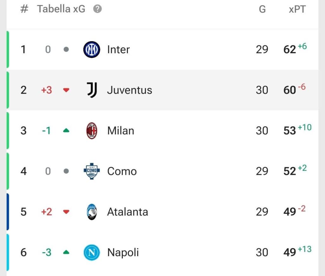Open the Milan club badge

(91, 130)
